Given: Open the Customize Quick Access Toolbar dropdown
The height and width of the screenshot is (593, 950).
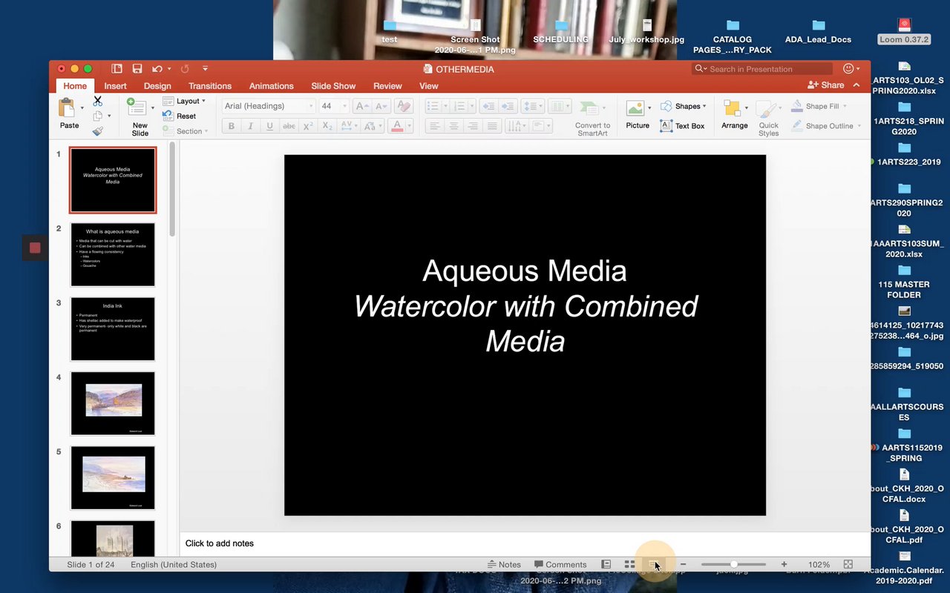Looking at the screenshot, I should point(206,69).
